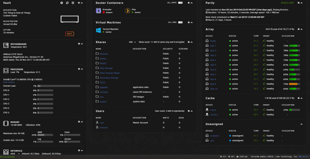
Task: Click the server case thumbnail image
Action: pos(69,19)
